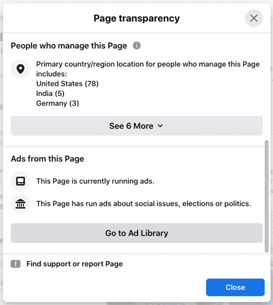This screenshot has height=305, width=273.
Task: Click the location pin icon
Action: pos(21,69)
